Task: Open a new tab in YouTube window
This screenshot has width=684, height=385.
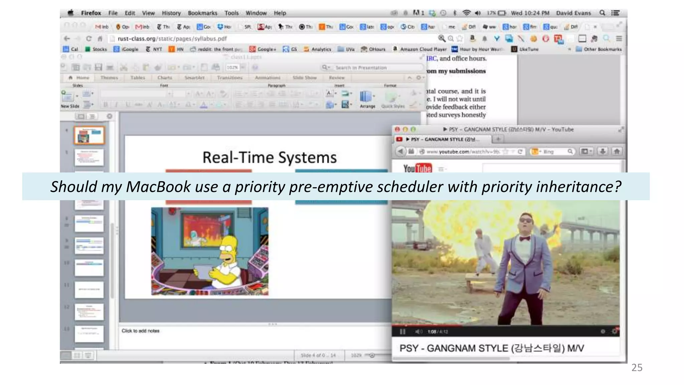Action: point(498,139)
